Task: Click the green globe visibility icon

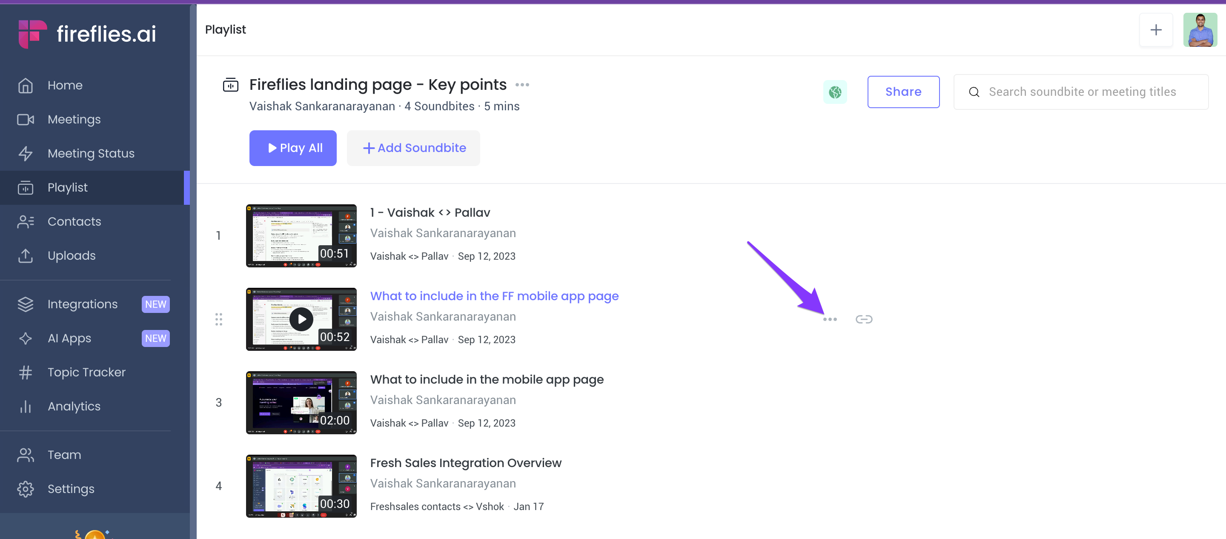Action: pyautogui.click(x=835, y=92)
